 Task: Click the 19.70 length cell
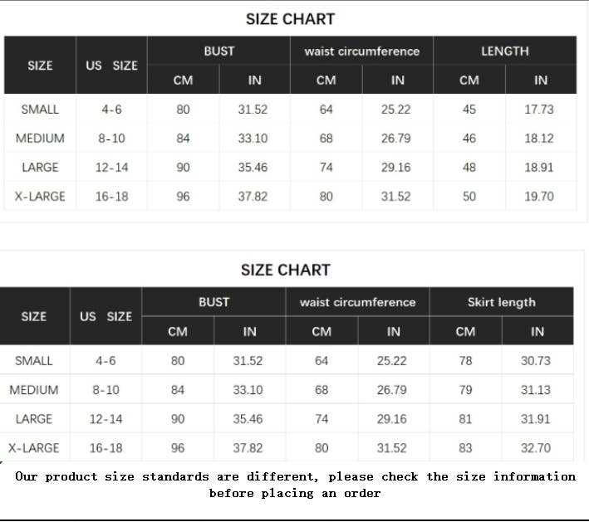(x=539, y=197)
